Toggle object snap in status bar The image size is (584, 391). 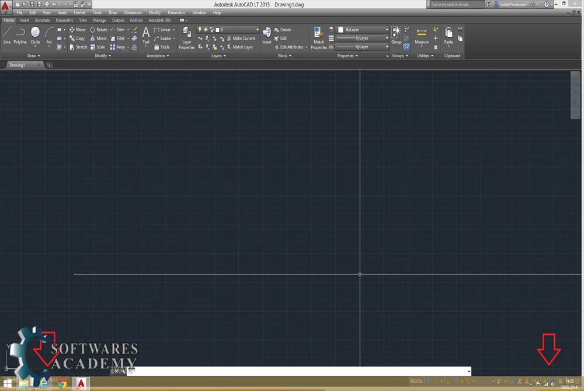[487, 381]
